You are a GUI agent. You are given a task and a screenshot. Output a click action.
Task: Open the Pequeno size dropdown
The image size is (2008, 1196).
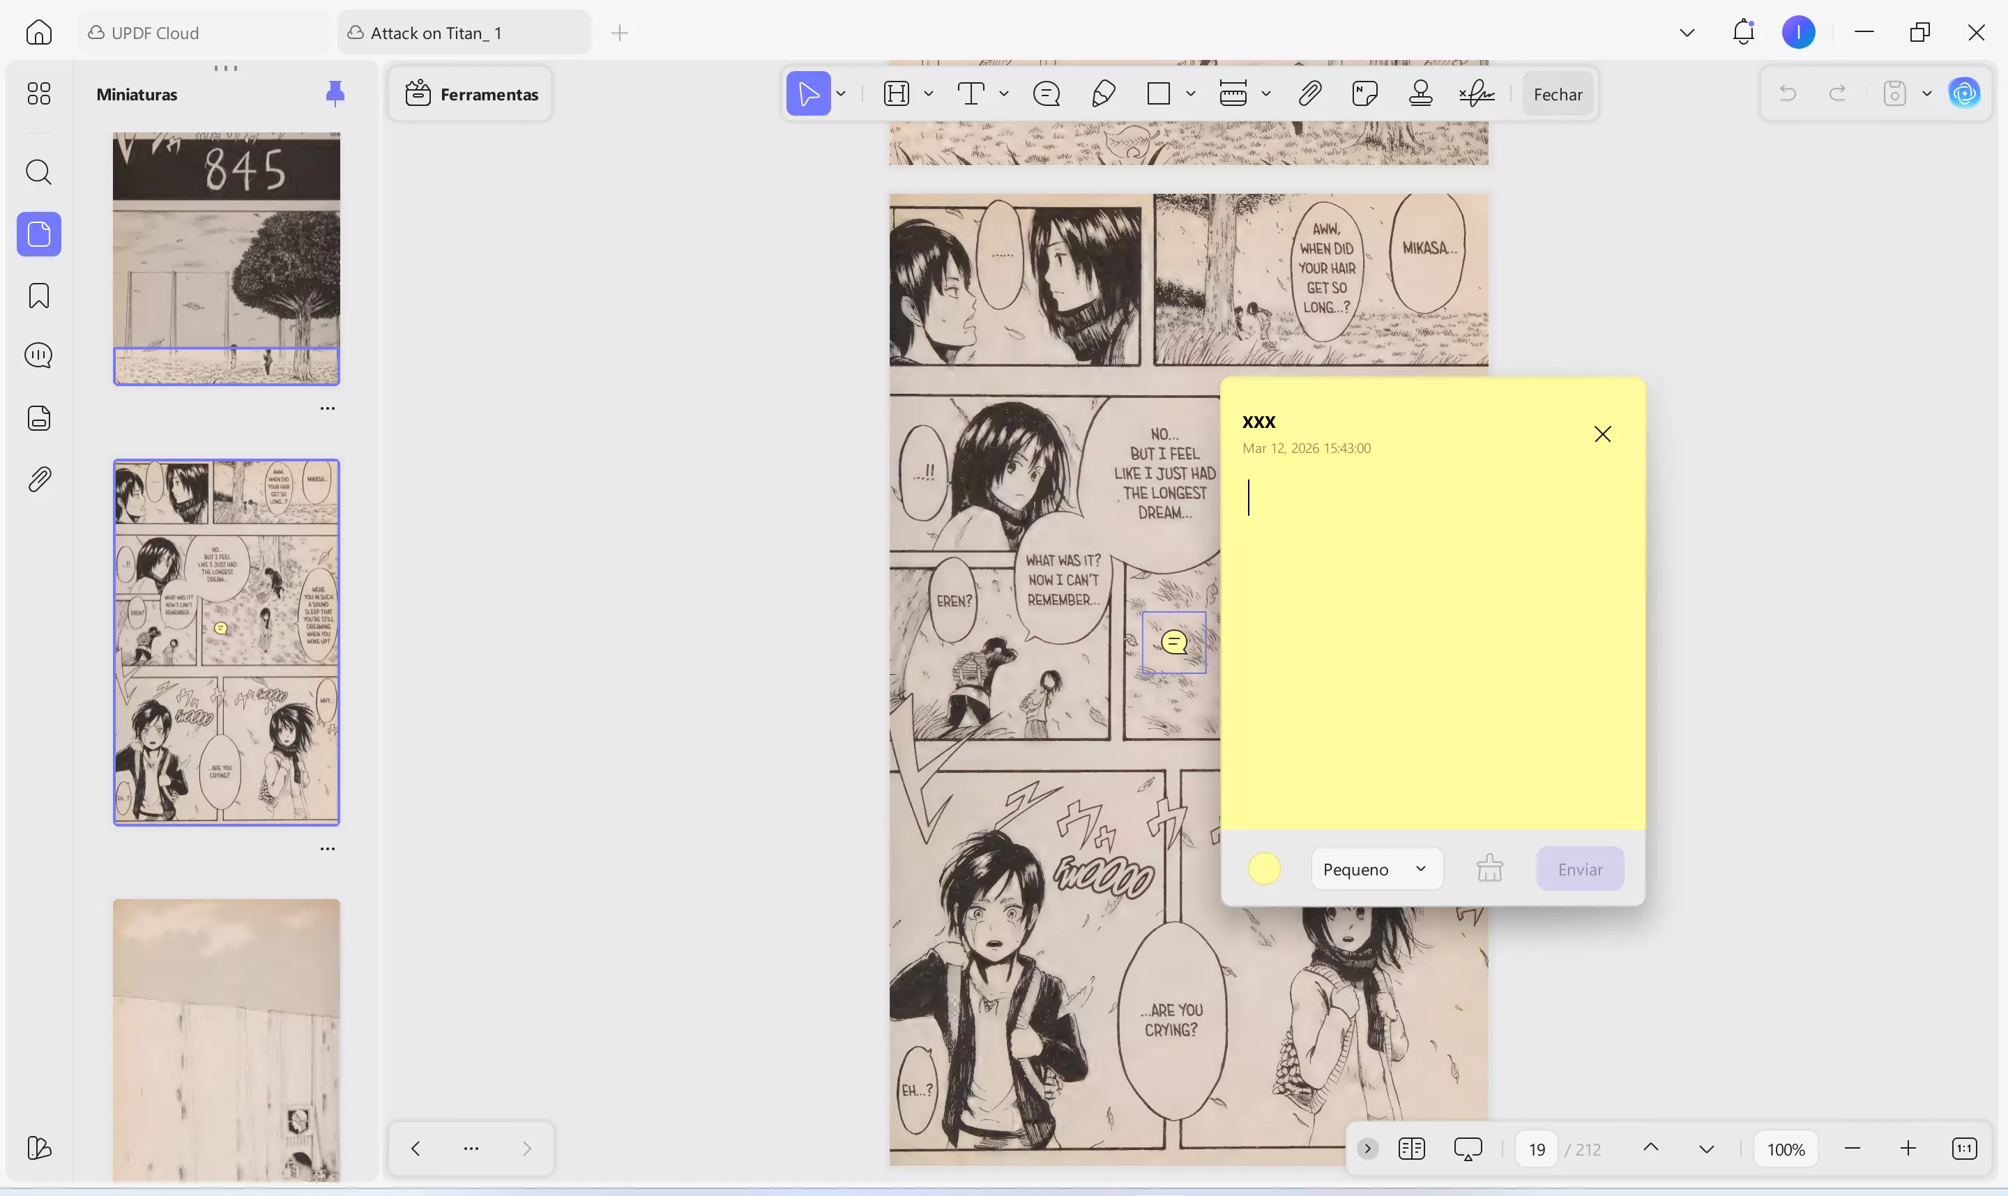click(x=1376, y=869)
